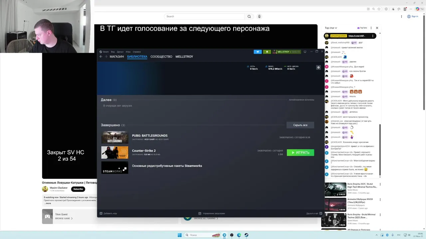Image resolution: width=426 pixels, height=239 pixels.
Task: Click the YouTube search magnifier button
Action: pyautogui.click(x=249, y=16)
